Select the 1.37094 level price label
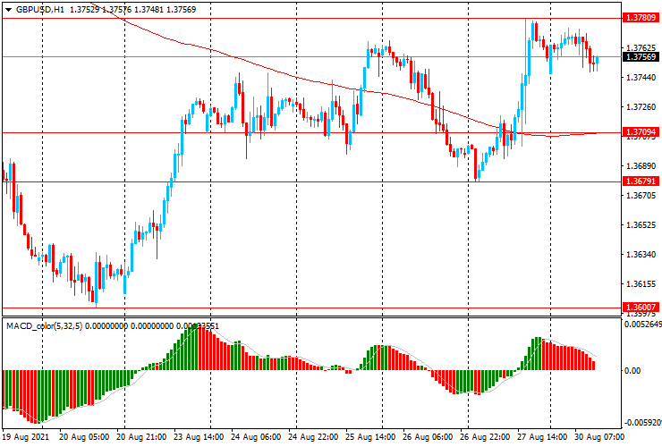 pos(641,132)
